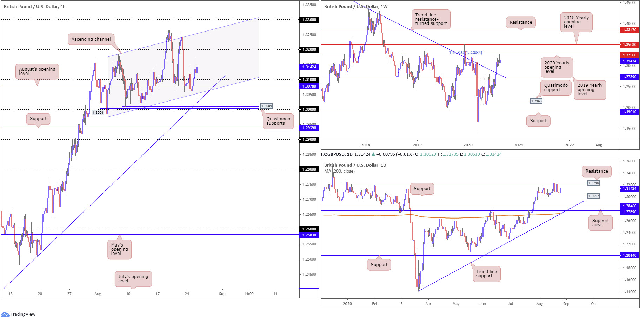Image resolution: width=640 pixels, height=319 pixels.
Task: Click the 'Quasimodo support' callout on weekly chart
Action: click(556, 88)
